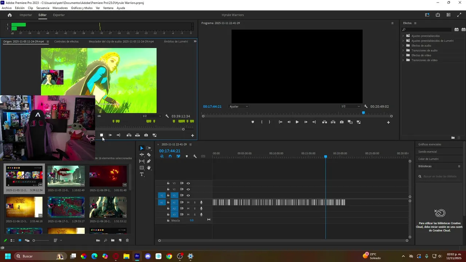Select the Type tool
466x262 pixels.
pyautogui.click(x=142, y=174)
